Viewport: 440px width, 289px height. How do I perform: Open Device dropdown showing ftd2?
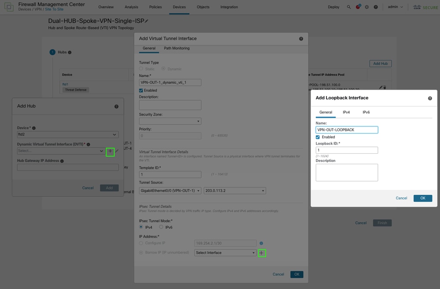[67, 134]
